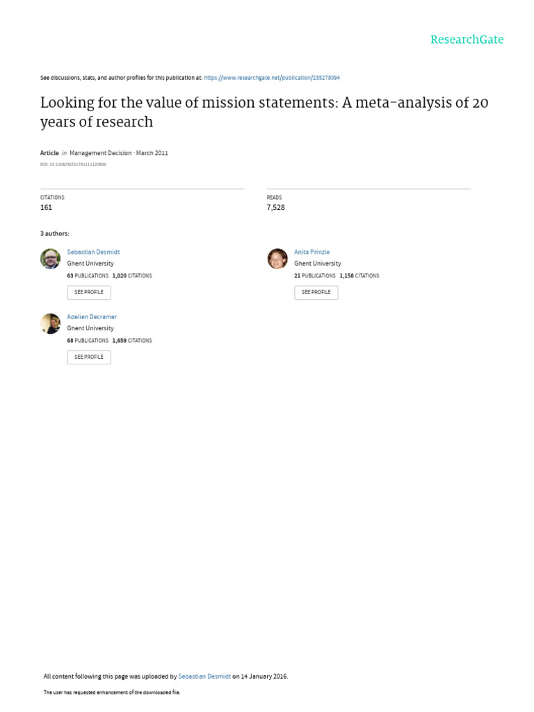Click the article title heading

click(264, 112)
